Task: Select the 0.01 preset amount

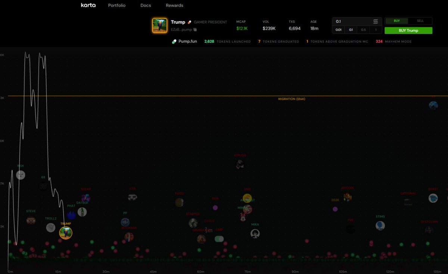Action: tap(338, 30)
